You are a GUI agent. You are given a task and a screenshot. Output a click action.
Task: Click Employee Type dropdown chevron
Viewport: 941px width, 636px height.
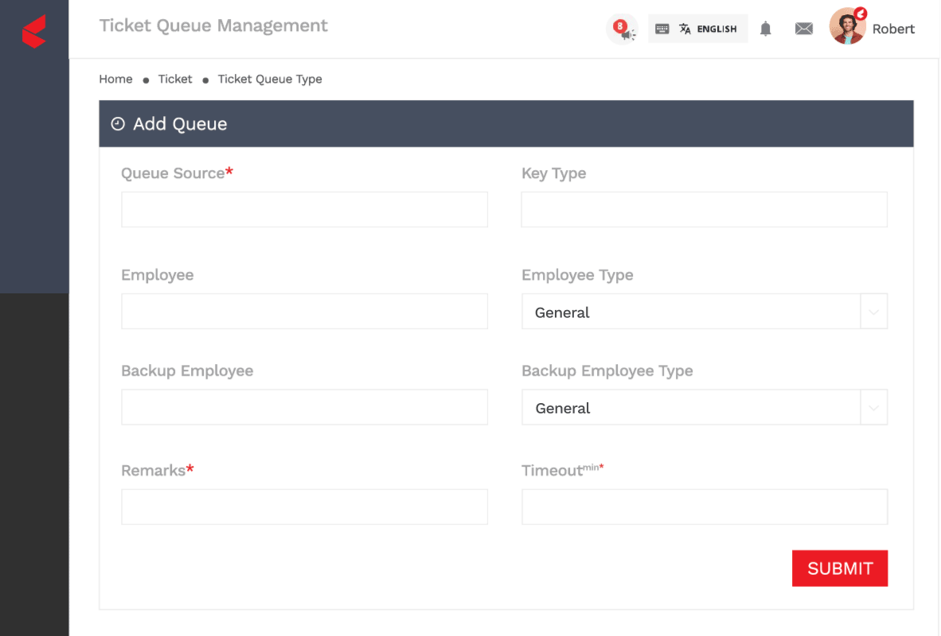point(874,312)
